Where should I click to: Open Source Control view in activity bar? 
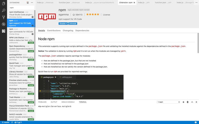(3, 17)
